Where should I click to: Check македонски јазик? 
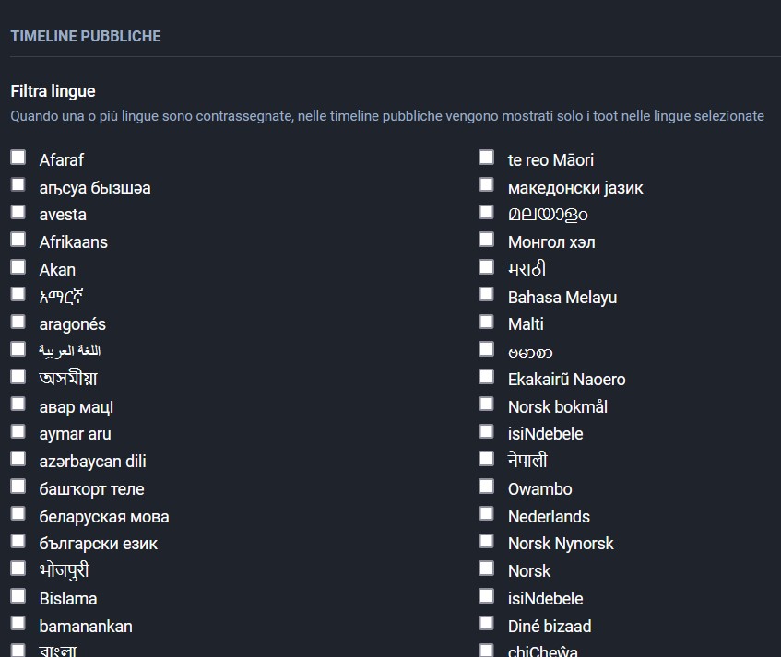point(486,183)
